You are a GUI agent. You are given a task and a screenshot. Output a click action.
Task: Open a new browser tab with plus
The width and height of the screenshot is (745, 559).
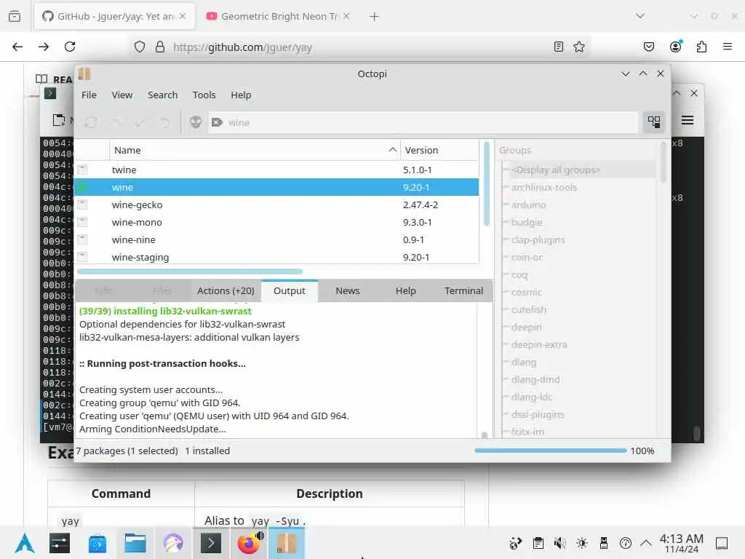click(375, 17)
